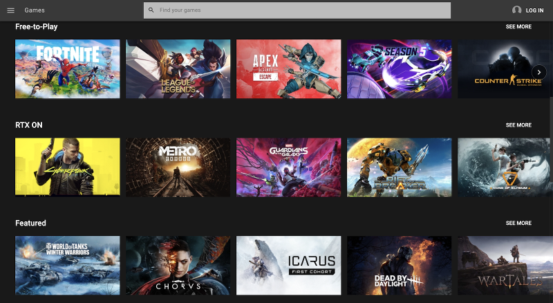Focus the Find your games search field
The width and height of the screenshot is (553, 303).
pos(297,10)
